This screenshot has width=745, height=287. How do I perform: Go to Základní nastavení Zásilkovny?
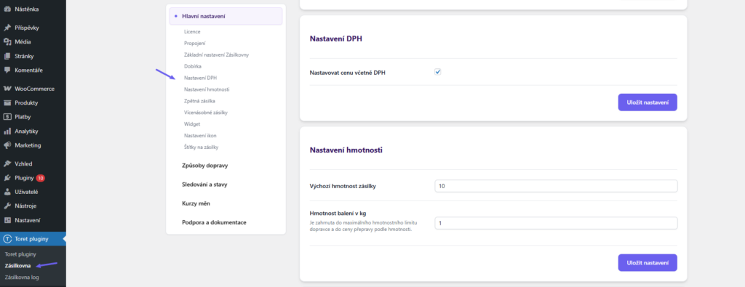tap(216, 55)
